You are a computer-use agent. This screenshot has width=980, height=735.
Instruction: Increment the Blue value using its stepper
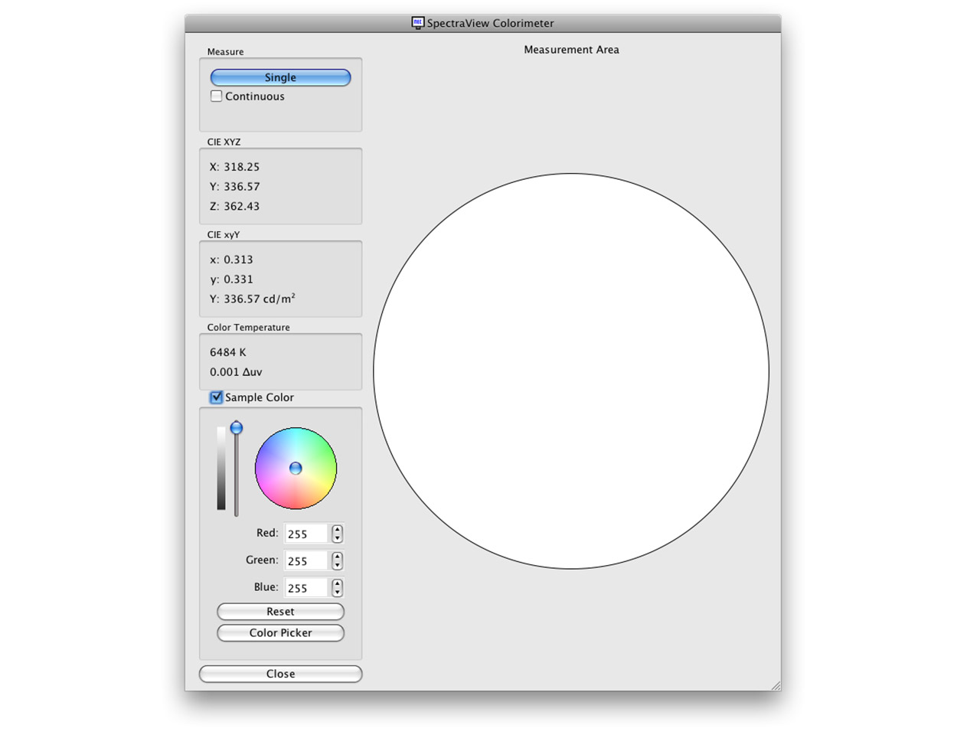[x=336, y=583]
